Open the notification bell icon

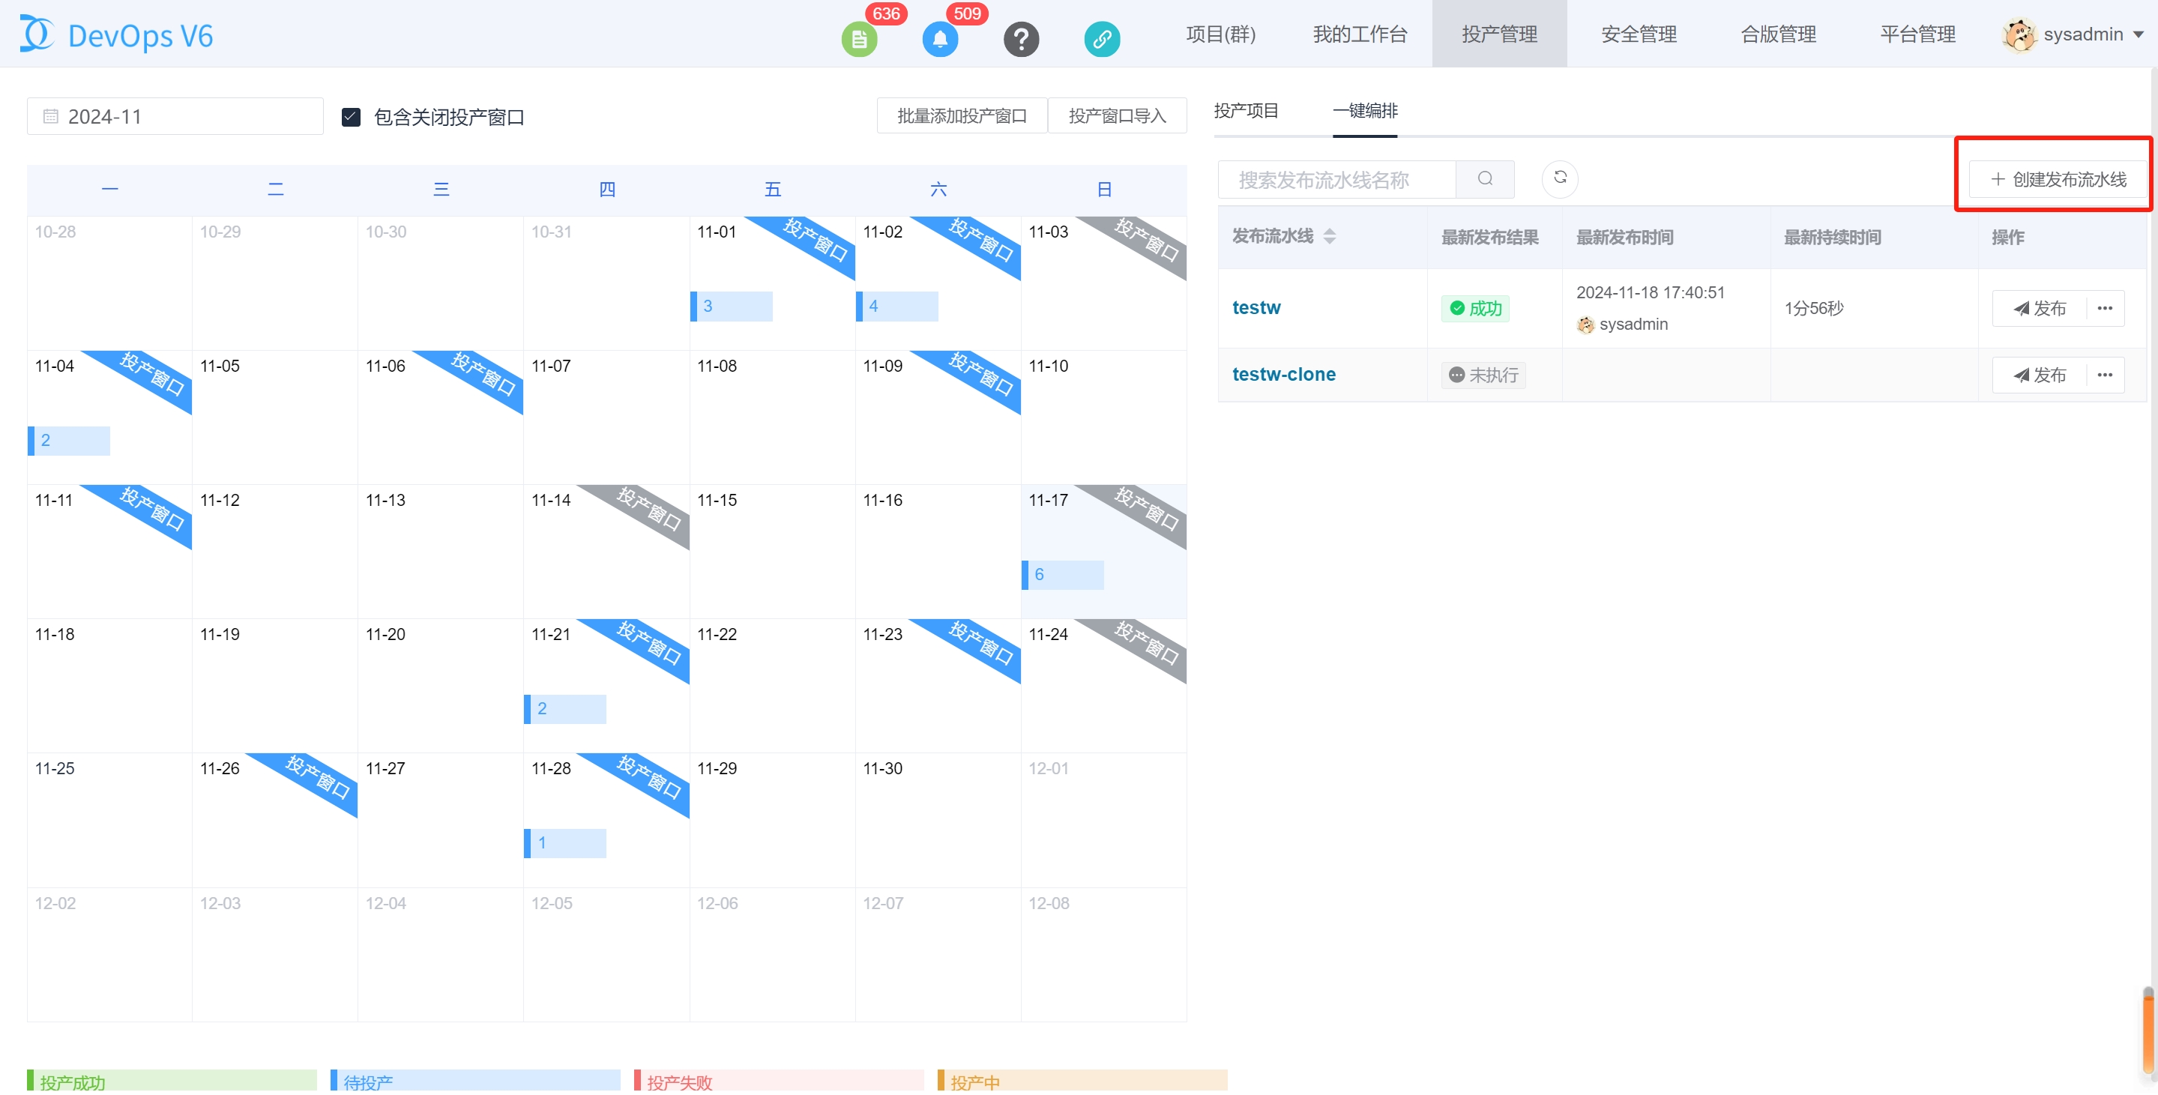939,38
